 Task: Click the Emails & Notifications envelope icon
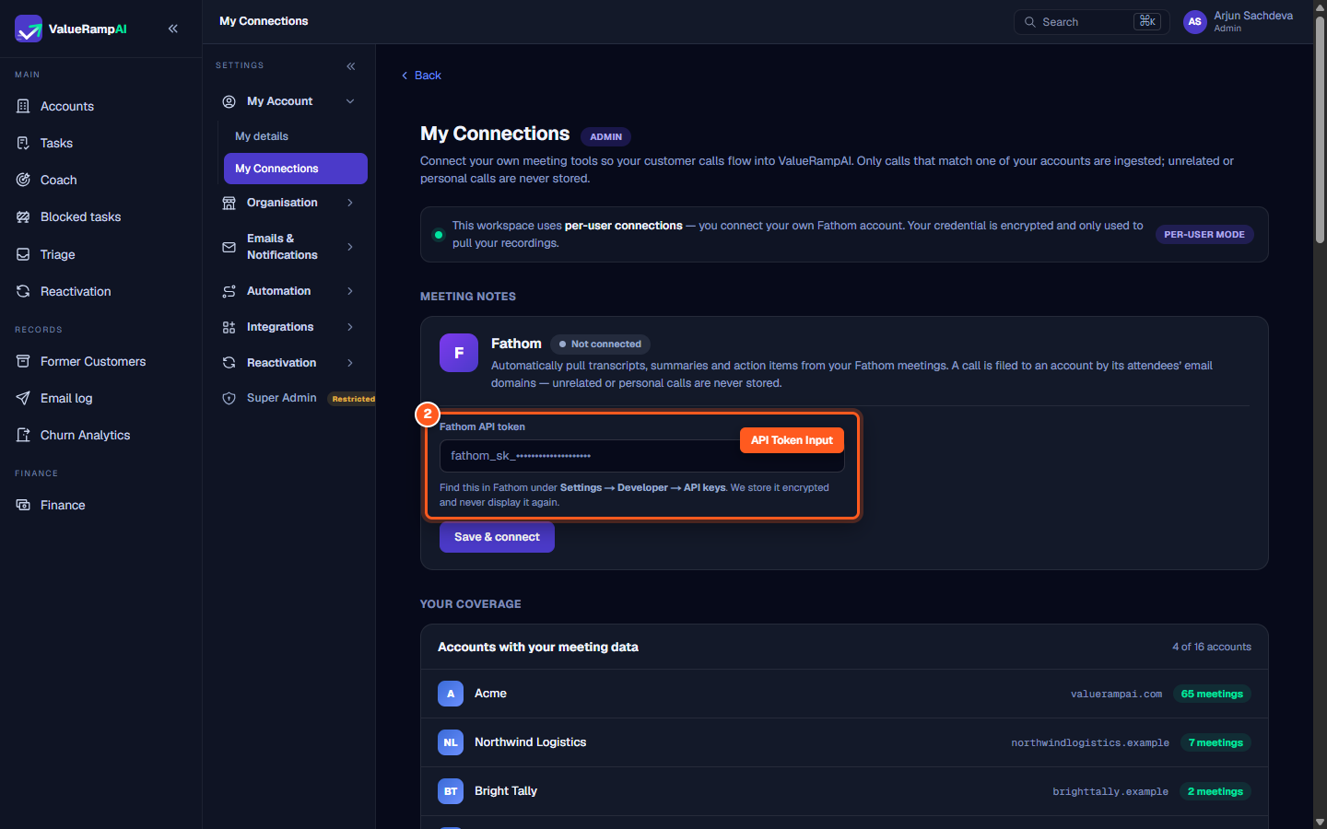pos(229,247)
